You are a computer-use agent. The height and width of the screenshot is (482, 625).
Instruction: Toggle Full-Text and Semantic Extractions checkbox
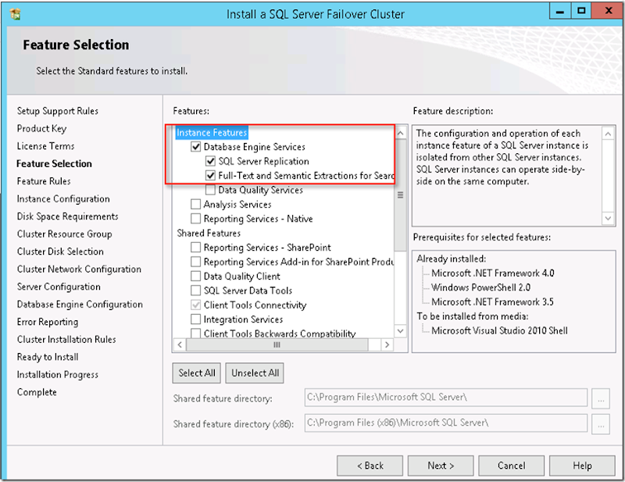tap(210, 176)
